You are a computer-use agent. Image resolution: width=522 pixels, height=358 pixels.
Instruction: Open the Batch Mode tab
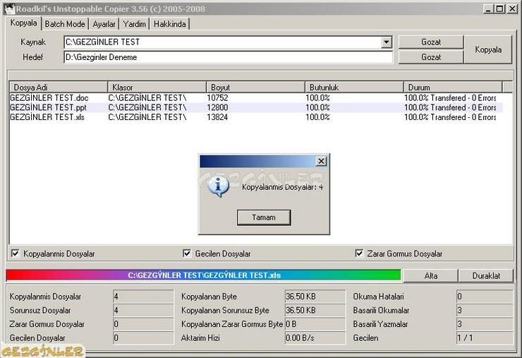(x=65, y=24)
